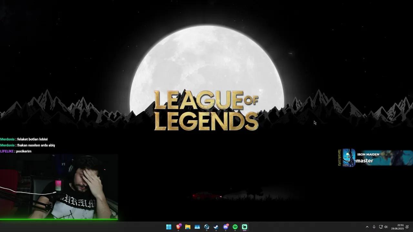Click the streamer webcam overlay
The width and height of the screenshot is (413, 232).
coord(59,187)
